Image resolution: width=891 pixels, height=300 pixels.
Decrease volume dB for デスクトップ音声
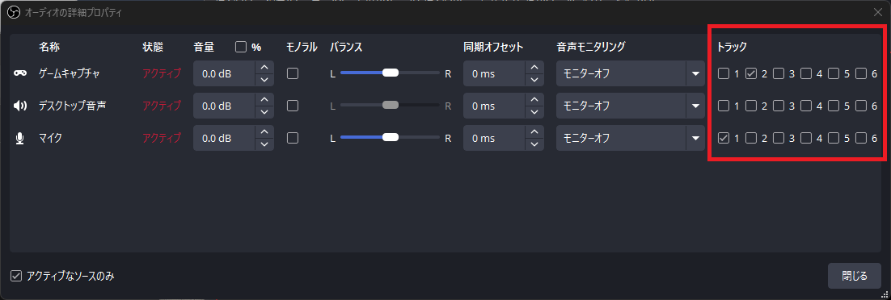264,112
